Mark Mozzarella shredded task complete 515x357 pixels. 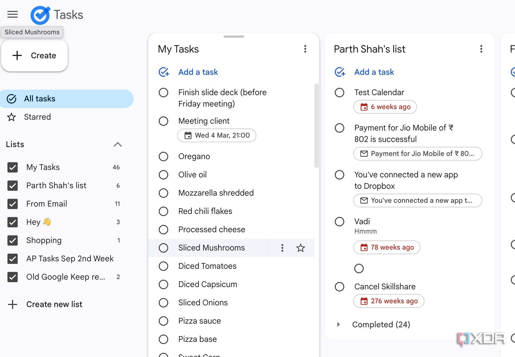tap(163, 193)
